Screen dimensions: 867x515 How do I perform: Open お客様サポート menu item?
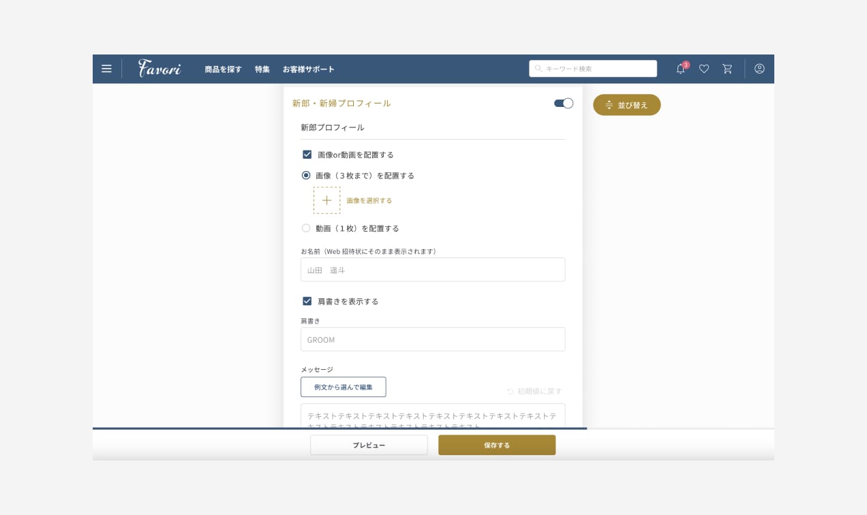coord(309,69)
